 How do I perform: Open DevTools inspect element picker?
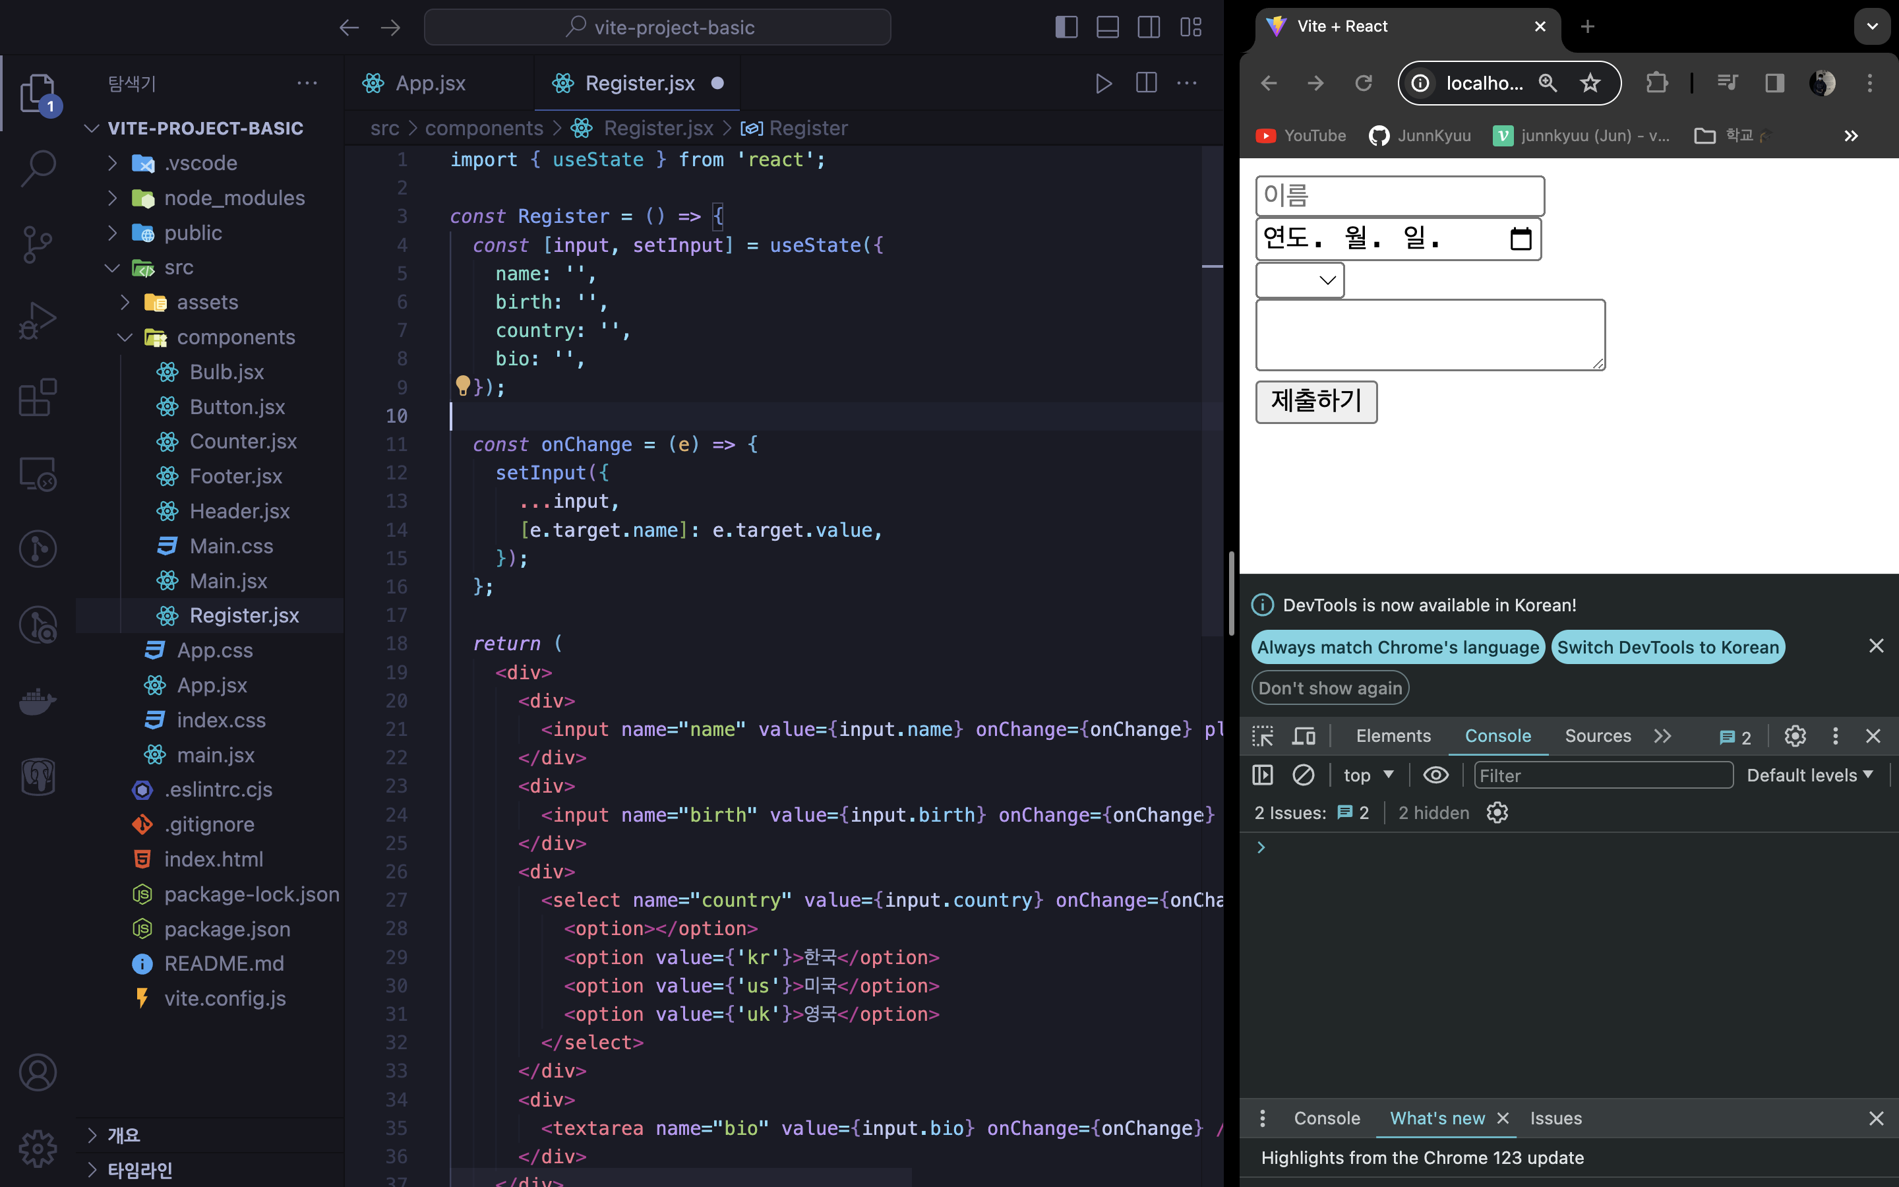tap(1263, 737)
